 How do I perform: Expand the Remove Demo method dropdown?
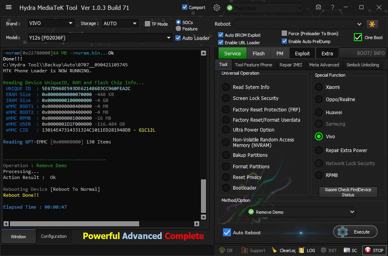click(301, 212)
